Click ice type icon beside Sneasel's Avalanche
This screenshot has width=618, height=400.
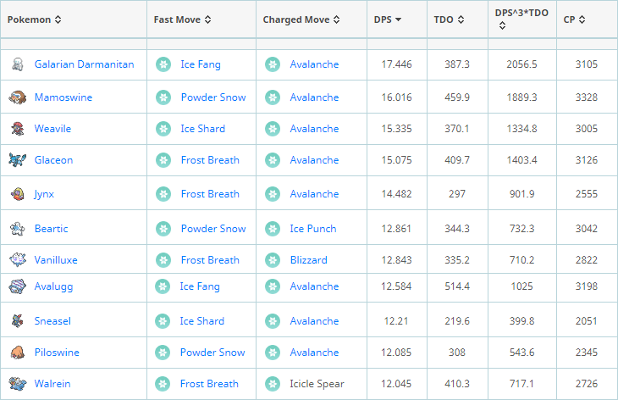tap(273, 321)
